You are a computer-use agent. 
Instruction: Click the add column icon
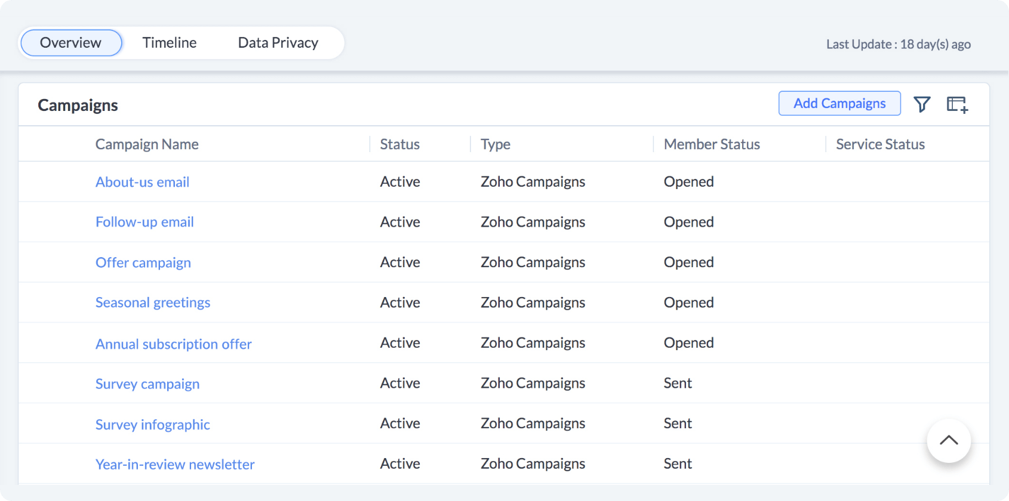point(957,104)
